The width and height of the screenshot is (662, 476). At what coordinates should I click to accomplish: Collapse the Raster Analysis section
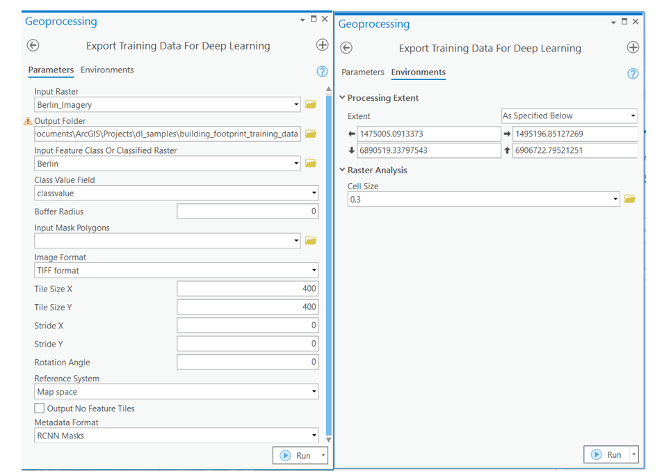pos(342,170)
